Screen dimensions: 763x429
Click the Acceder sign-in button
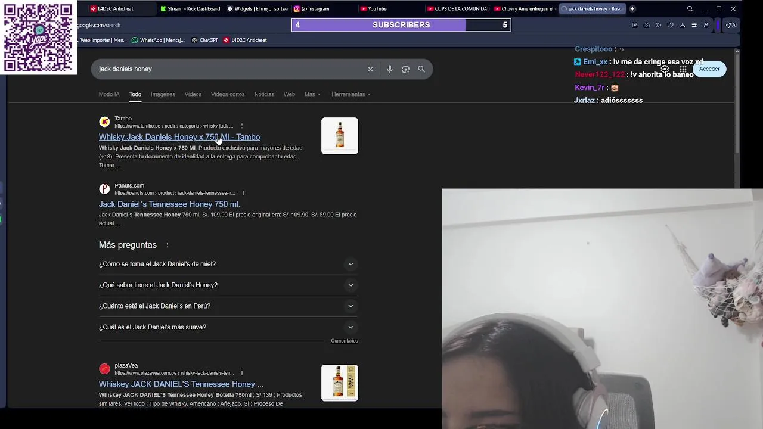point(709,69)
